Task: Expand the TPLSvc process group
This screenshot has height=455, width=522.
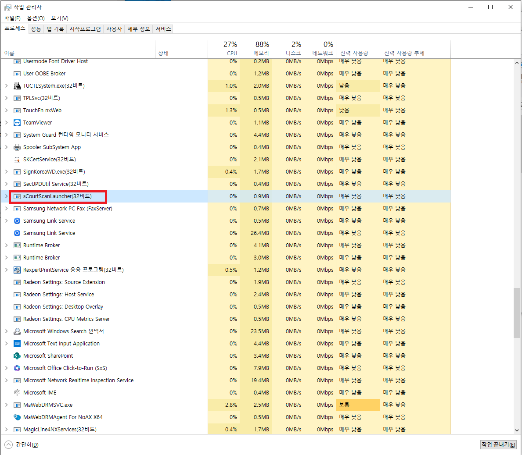Action: (6, 98)
